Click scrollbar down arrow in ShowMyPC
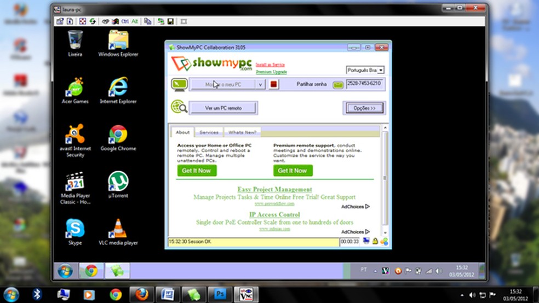The height and width of the screenshot is (303, 539). 385,232
